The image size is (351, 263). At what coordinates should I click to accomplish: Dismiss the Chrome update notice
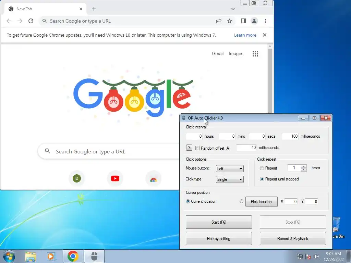click(x=265, y=35)
